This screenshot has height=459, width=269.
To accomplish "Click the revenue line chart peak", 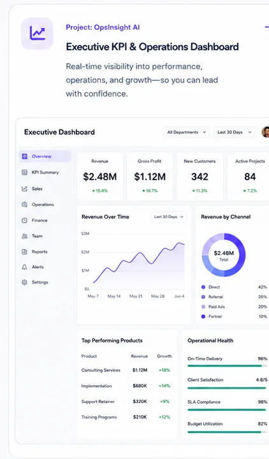I will click(x=179, y=243).
